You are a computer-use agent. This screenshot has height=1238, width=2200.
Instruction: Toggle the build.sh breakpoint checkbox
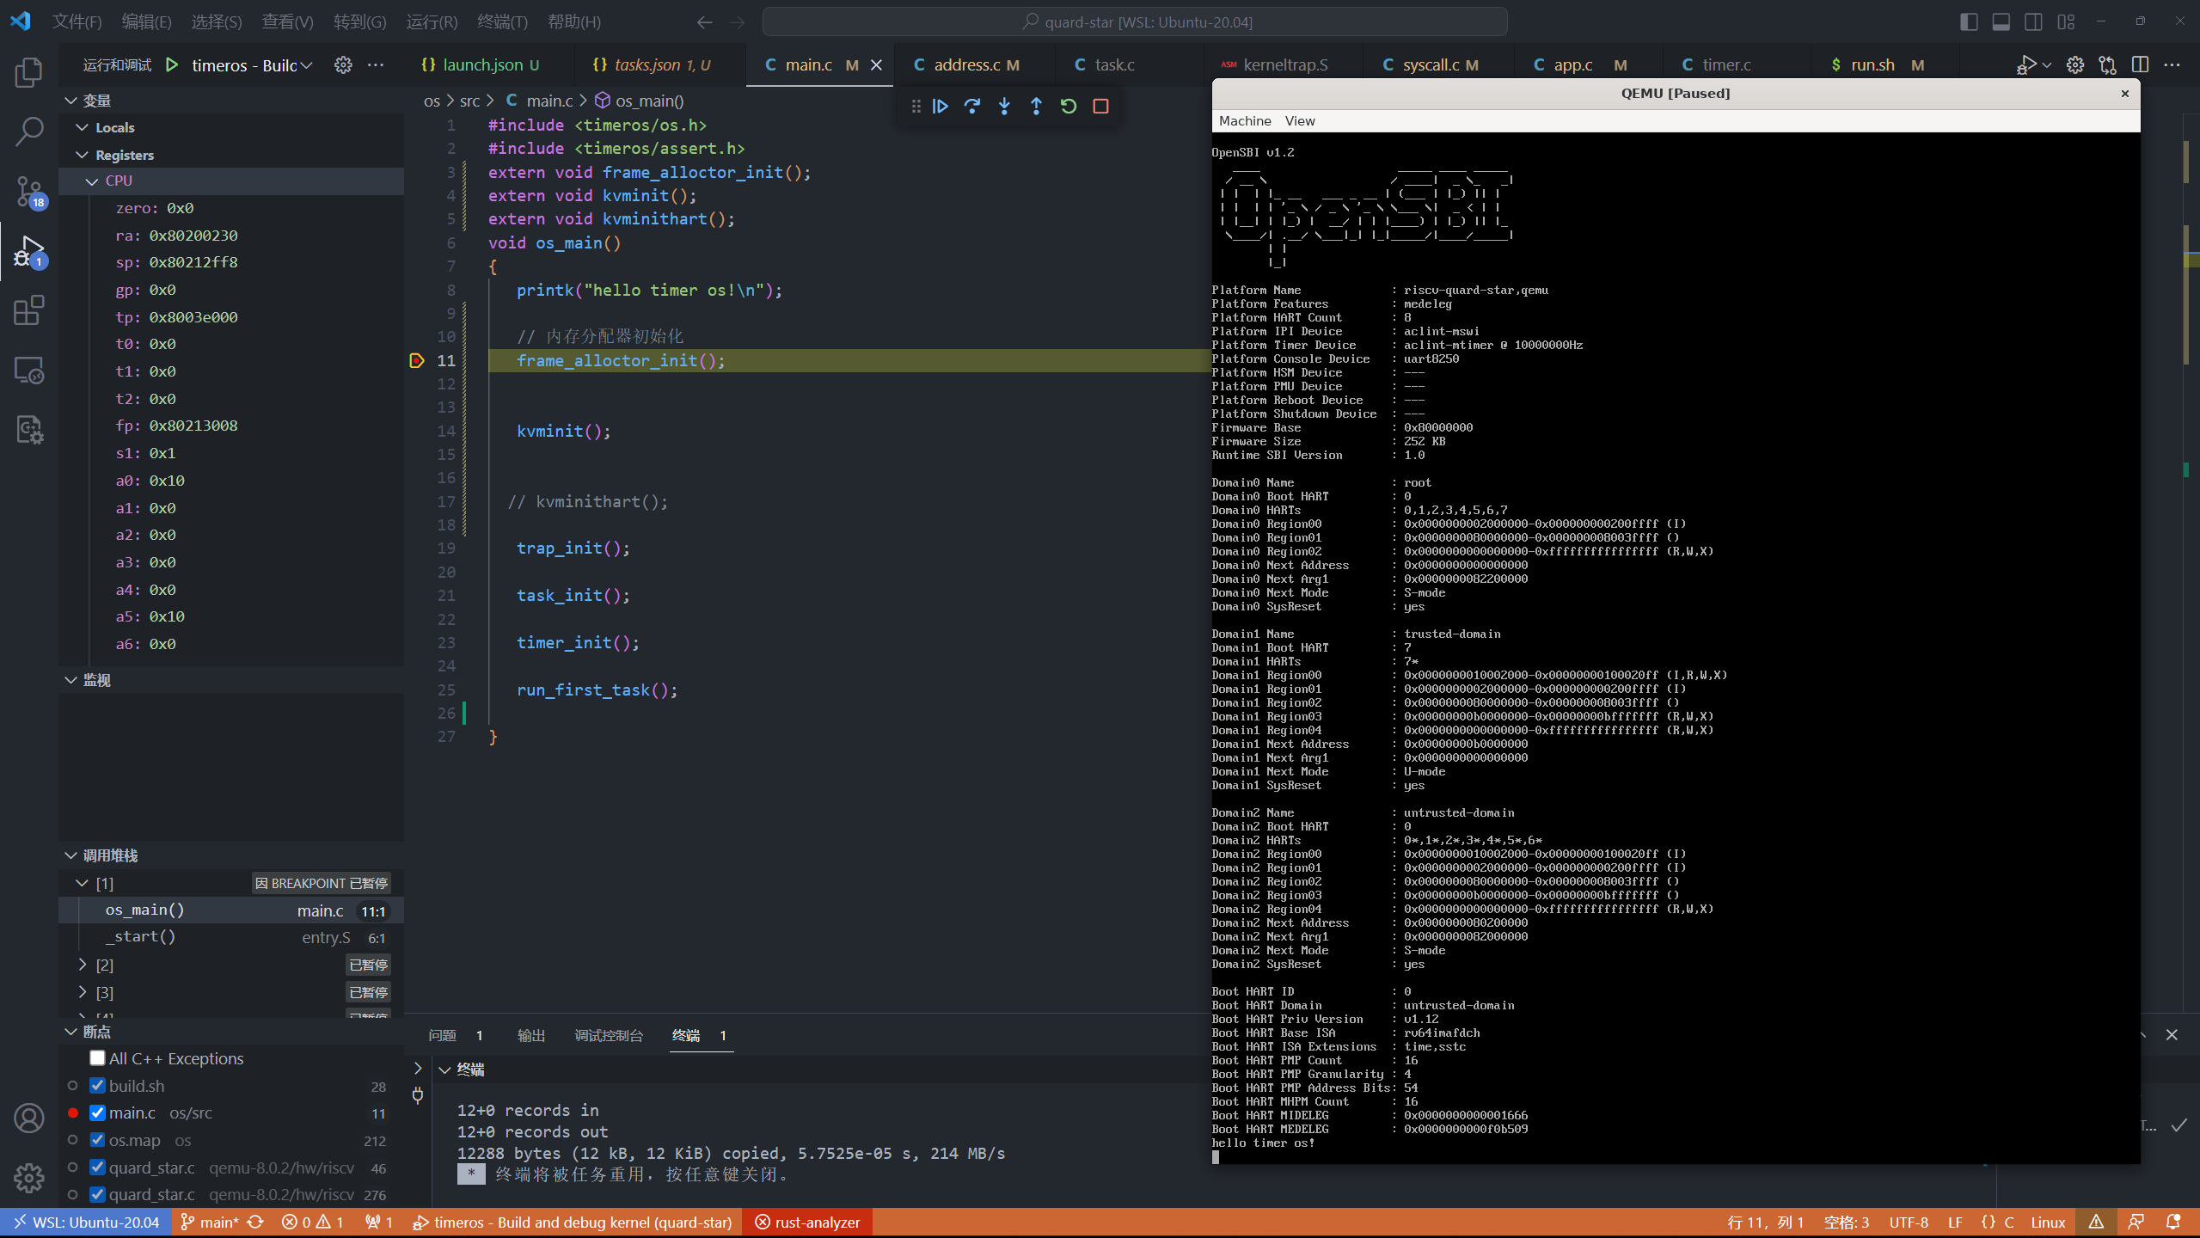[96, 1085]
